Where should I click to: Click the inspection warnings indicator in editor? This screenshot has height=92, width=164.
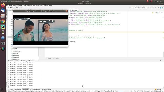(156, 13)
